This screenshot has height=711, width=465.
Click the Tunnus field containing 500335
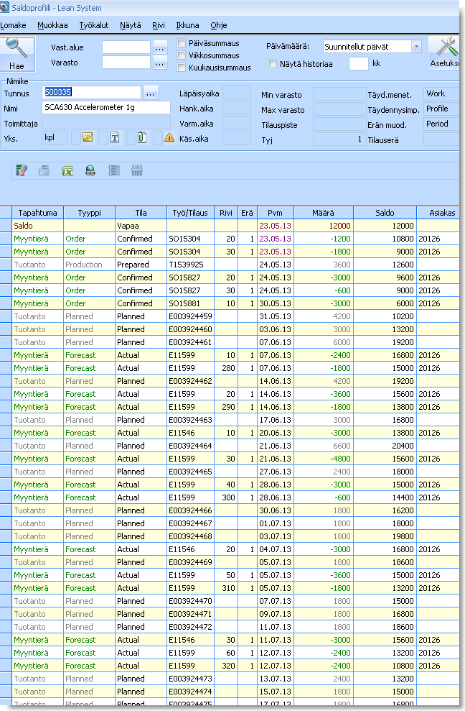tap(91, 92)
